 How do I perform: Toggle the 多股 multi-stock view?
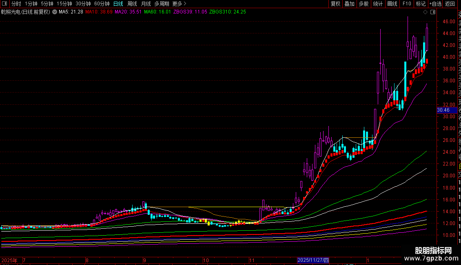point(363,4)
